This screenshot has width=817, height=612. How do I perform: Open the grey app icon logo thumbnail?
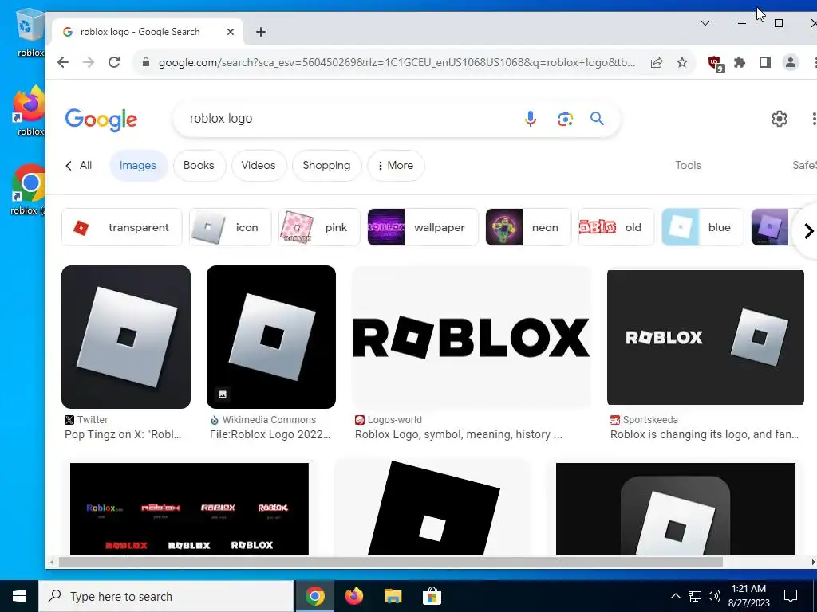click(676, 509)
